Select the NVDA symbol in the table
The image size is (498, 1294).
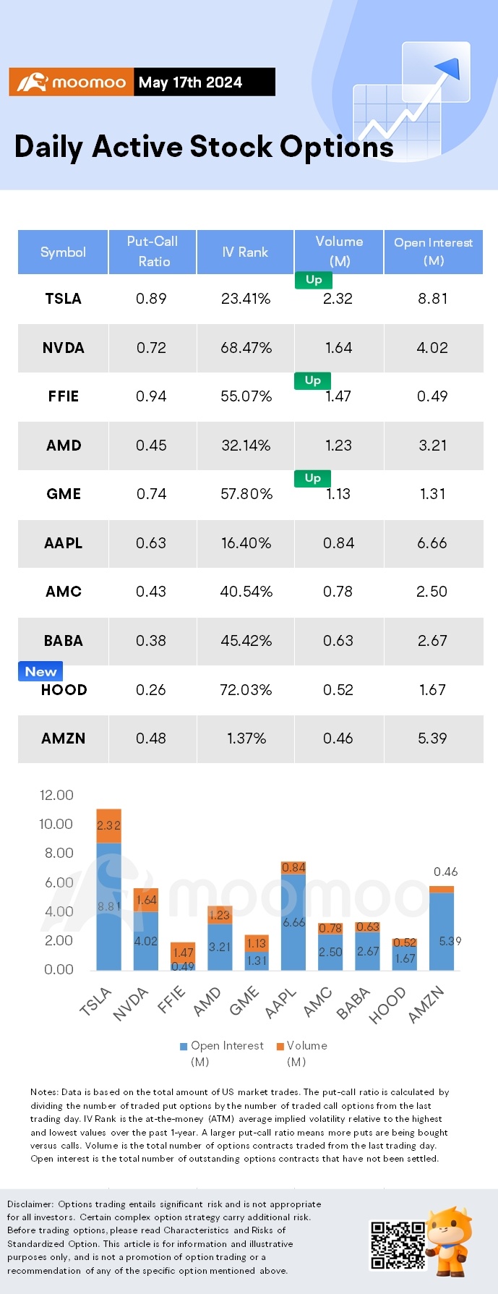pyautogui.click(x=64, y=348)
